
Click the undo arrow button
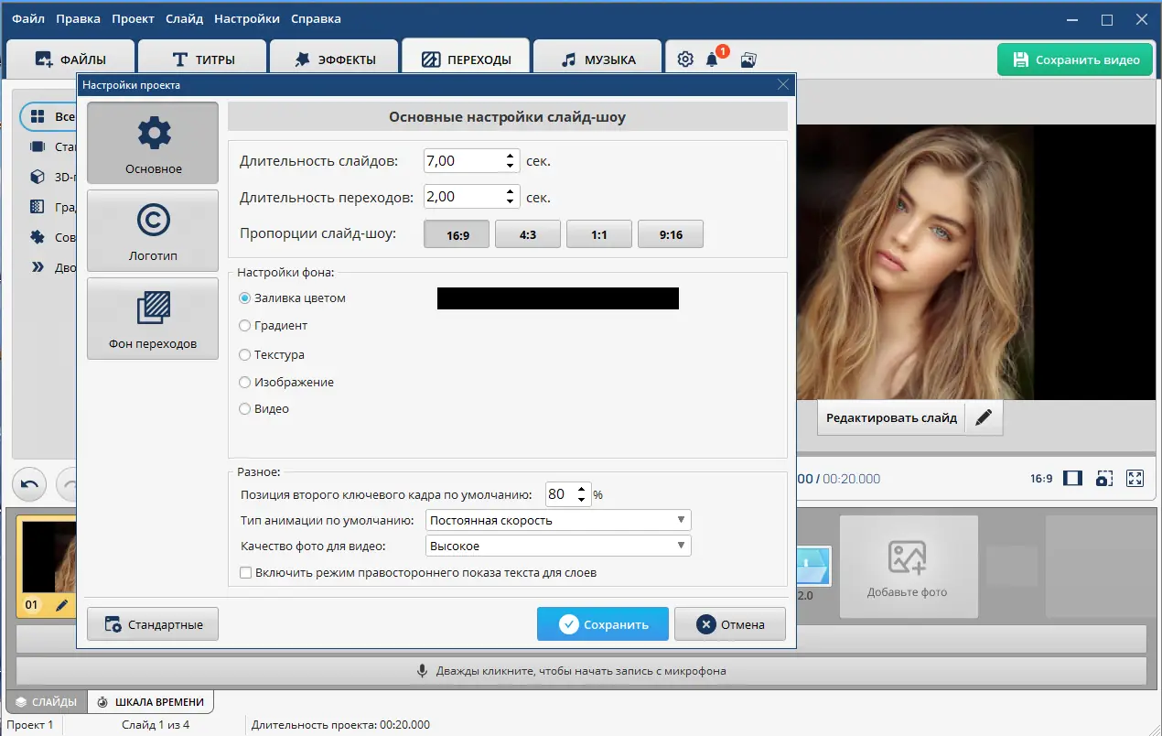point(30,484)
